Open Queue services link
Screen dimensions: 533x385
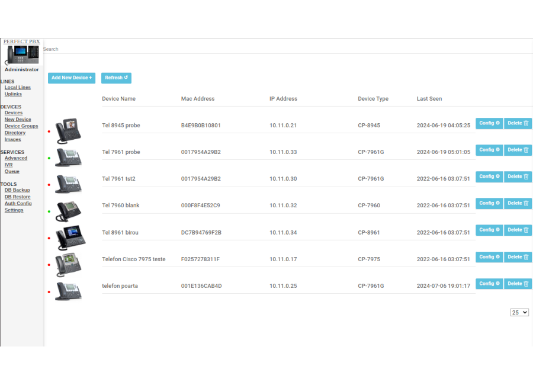tap(12, 171)
